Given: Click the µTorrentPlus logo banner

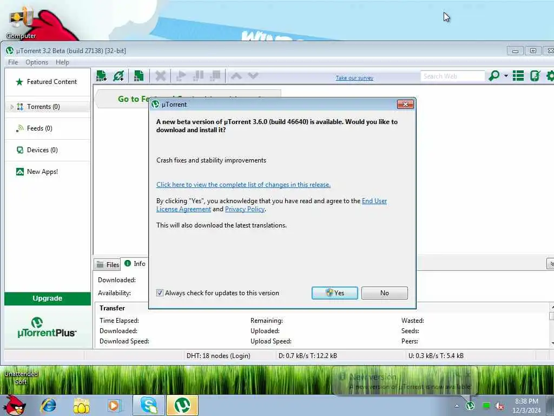Looking at the screenshot, I should pyautogui.click(x=47, y=328).
